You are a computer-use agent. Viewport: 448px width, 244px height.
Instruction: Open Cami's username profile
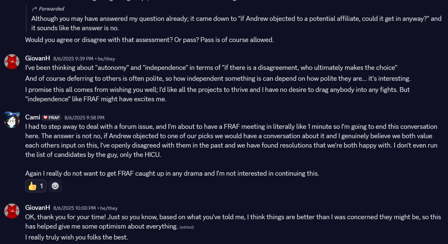(33, 117)
